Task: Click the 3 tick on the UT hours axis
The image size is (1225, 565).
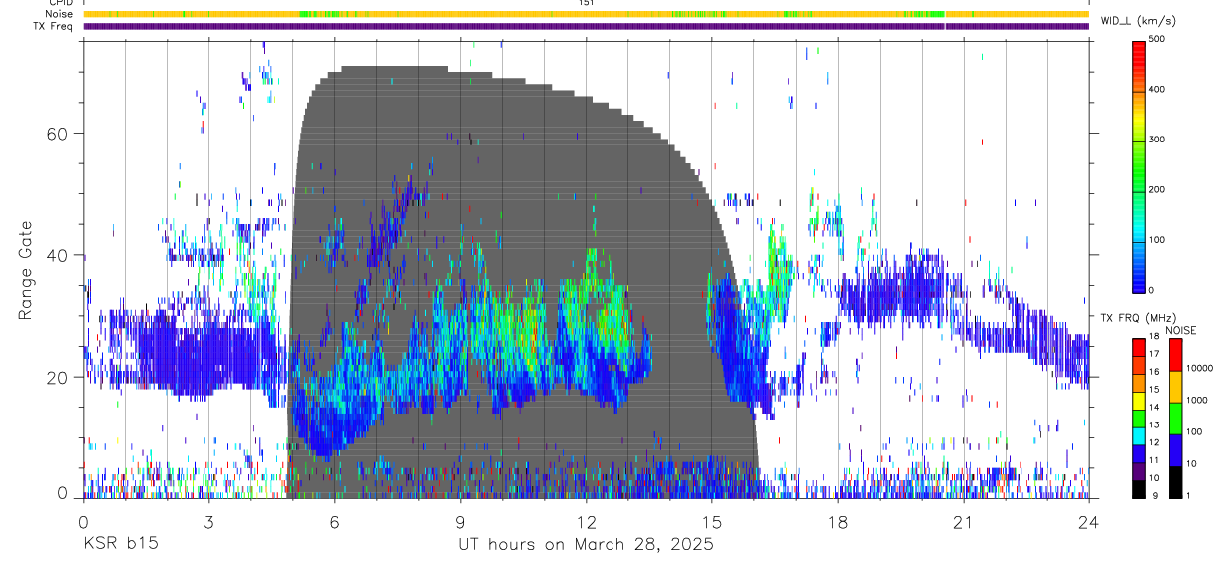Action: pyautogui.click(x=208, y=521)
